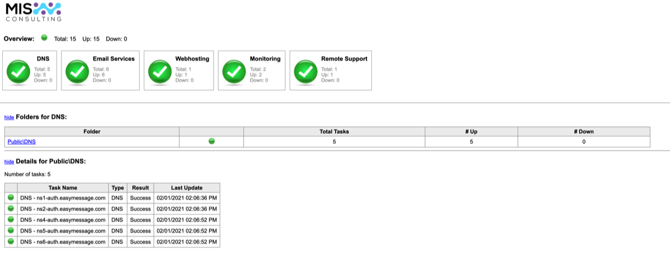Click the MIS Consulting logo
The width and height of the screenshot is (670, 269).
[x=33, y=12]
